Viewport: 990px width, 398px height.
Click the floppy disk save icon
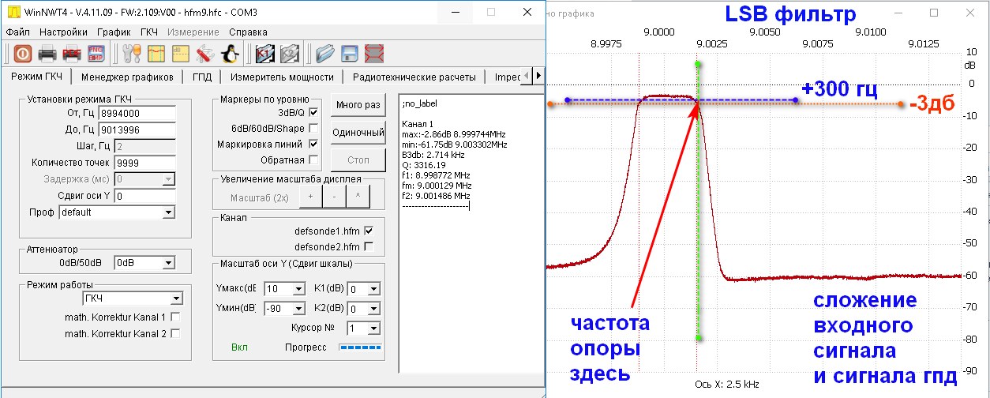tap(350, 54)
